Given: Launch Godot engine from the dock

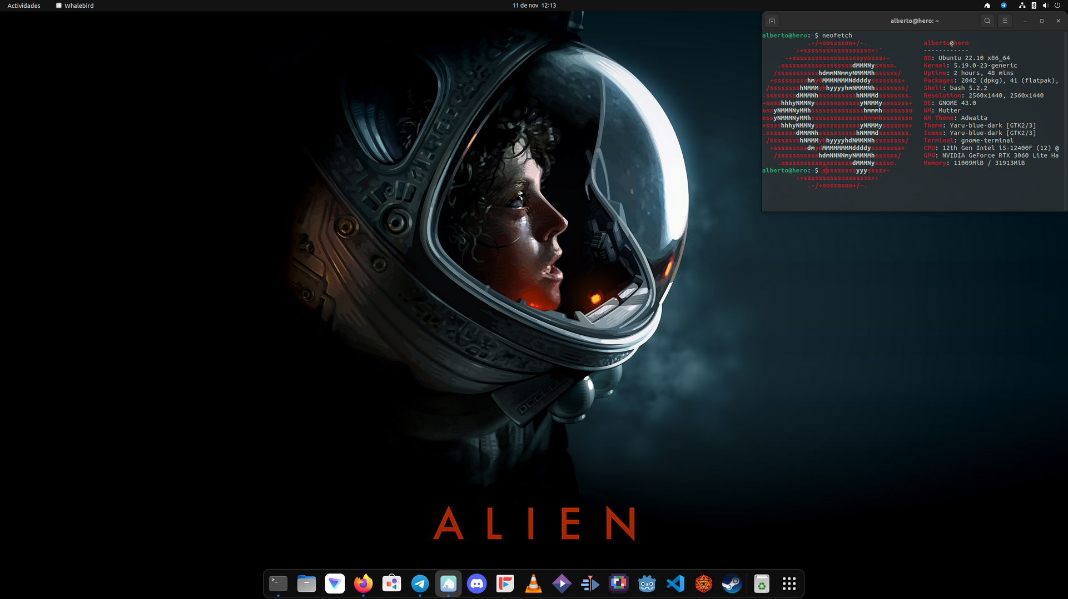Looking at the screenshot, I should click(x=647, y=583).
